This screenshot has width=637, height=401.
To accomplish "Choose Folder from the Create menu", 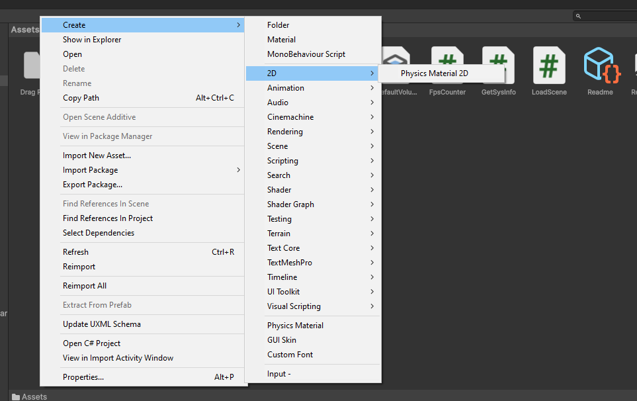I will (x=278, y=24).
